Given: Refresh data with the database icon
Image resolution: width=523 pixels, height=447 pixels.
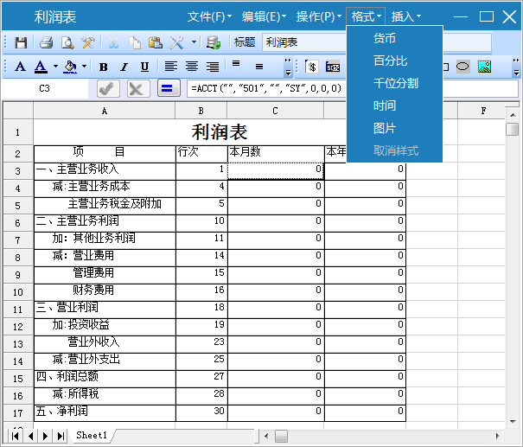Looking at the screenshot, I should point(214,42).
